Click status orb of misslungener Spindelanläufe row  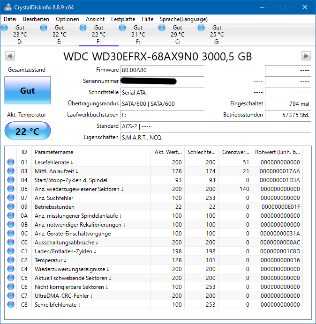pyautogui.click(x=11, y=215)
